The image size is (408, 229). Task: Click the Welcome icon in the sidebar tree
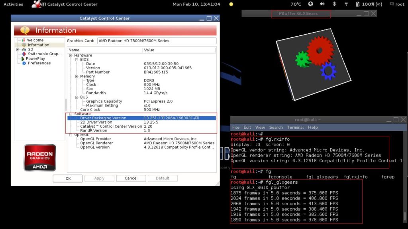(x=24, y=40)
